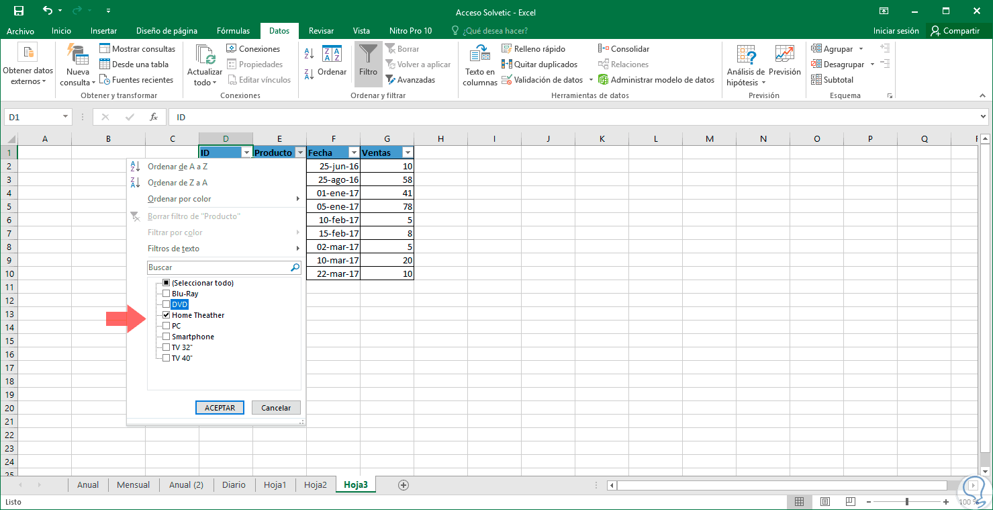The width and height of the screenshot is (993, 510).
Task: Choose Desde una tabla
Action: click(x=134, y=65)
